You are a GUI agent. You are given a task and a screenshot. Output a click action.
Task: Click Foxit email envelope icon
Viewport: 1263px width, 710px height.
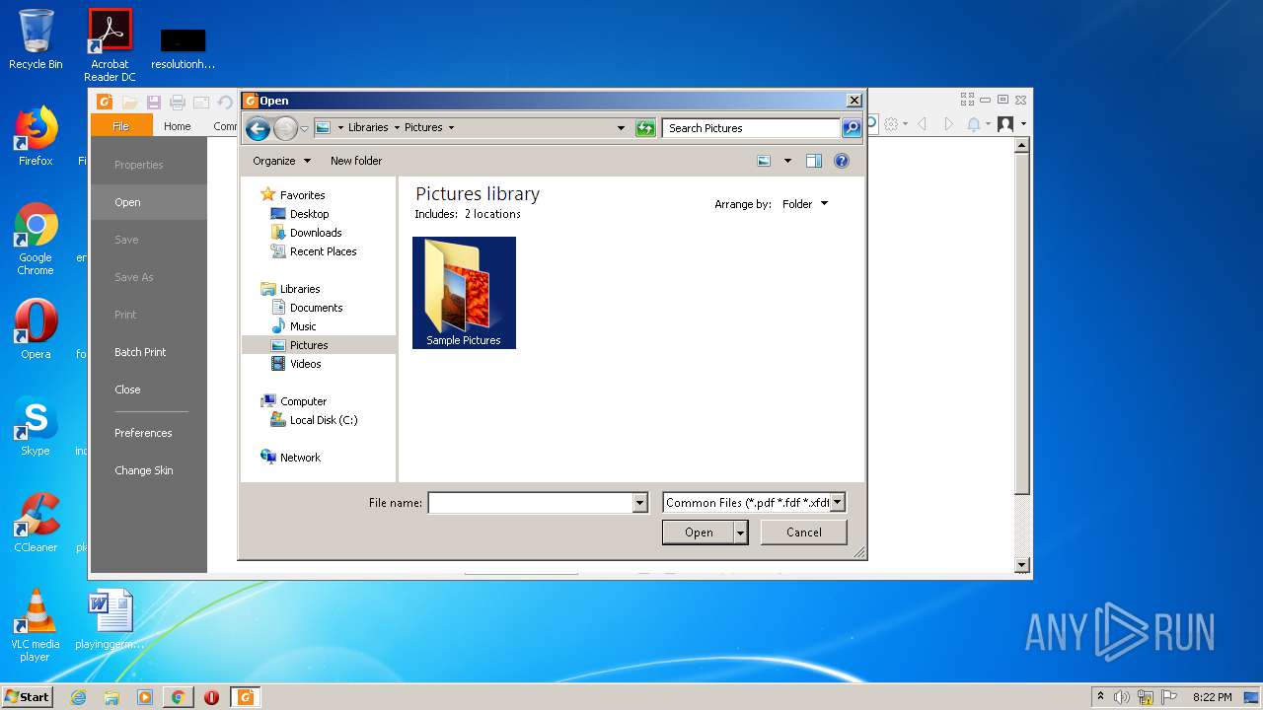[201, 102]
